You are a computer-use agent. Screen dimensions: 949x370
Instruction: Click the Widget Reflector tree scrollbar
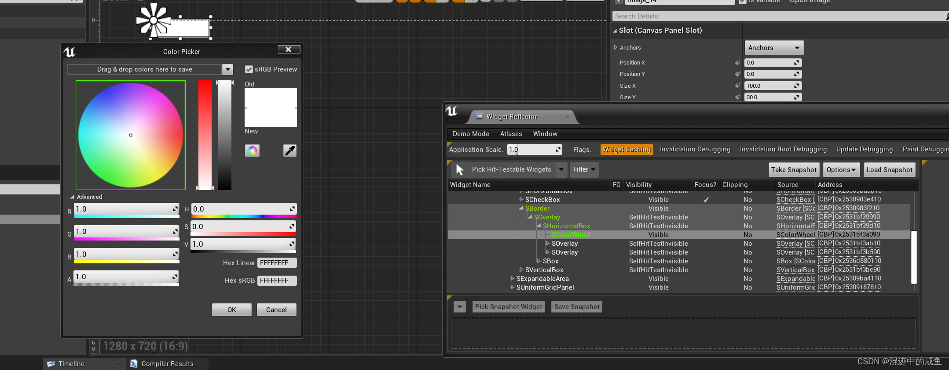coord(914,257)
